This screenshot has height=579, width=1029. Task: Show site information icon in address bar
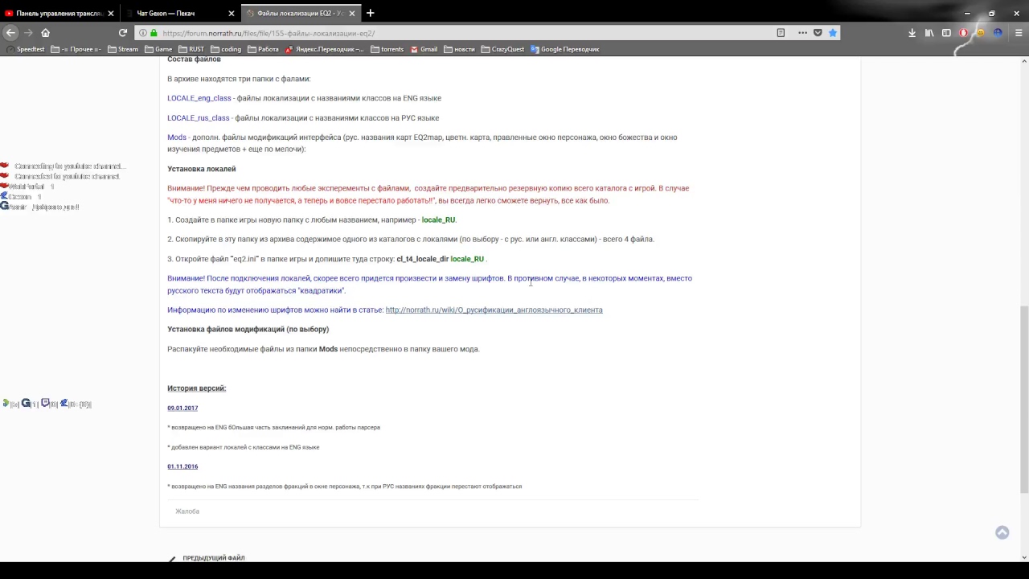tap(143, 33)
